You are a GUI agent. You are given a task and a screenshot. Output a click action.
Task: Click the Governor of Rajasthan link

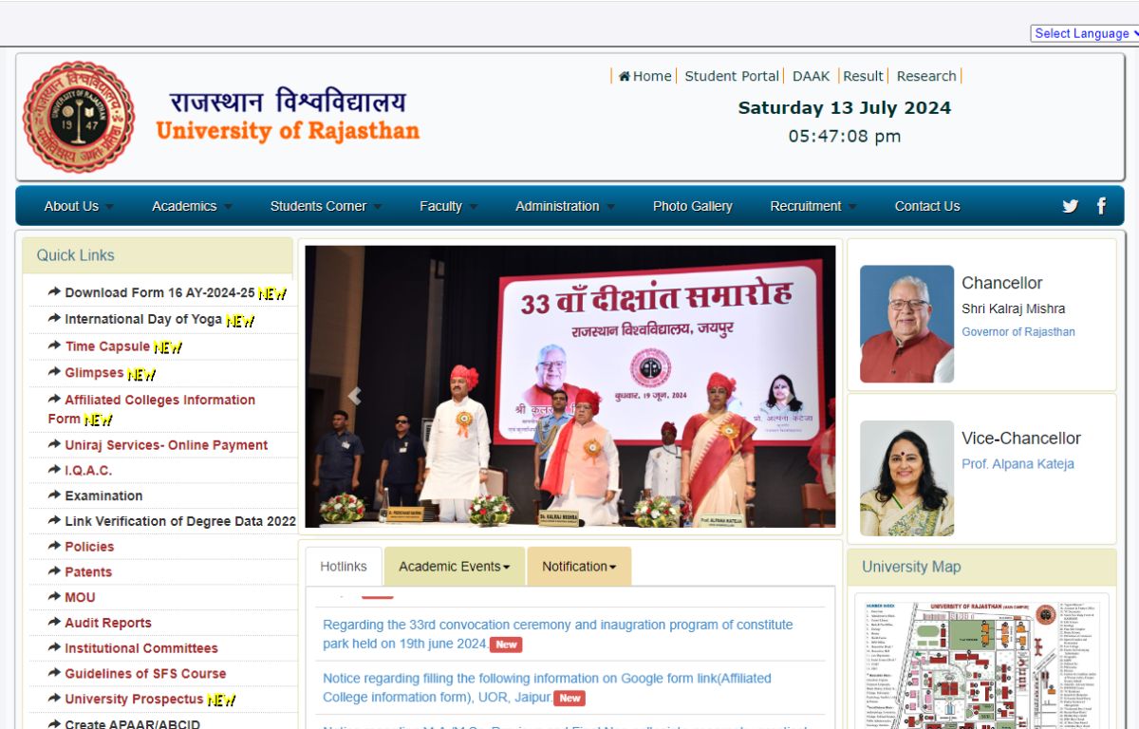1018,332
